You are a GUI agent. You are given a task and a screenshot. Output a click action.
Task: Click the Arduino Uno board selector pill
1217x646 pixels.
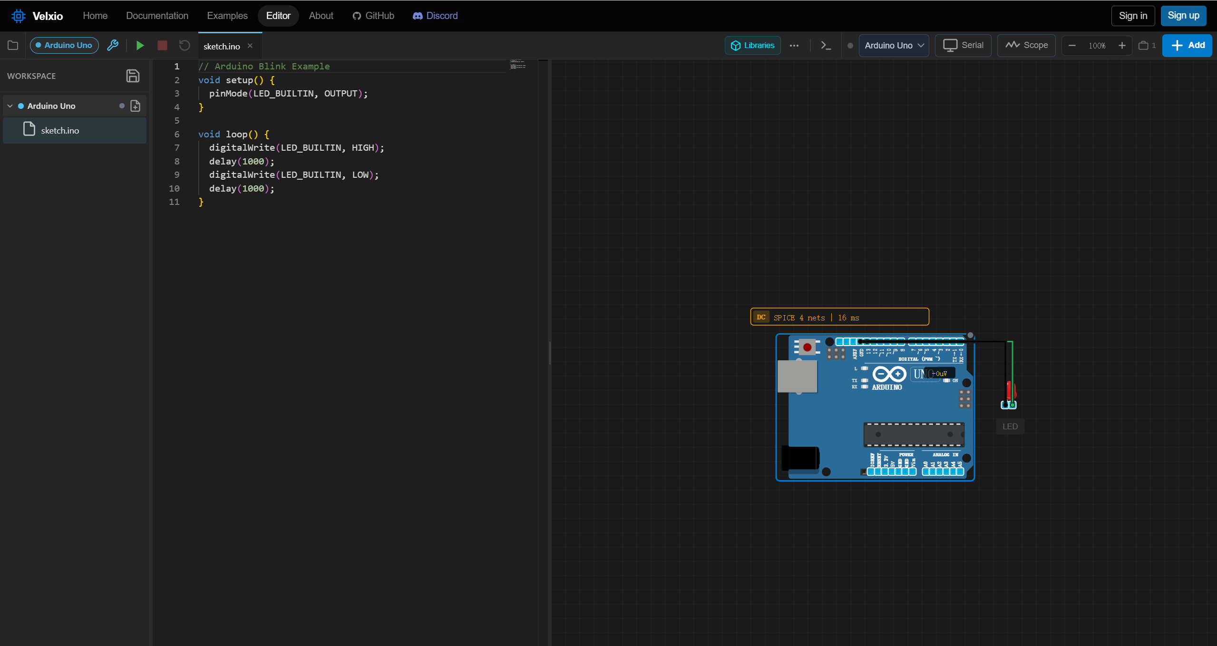click(x=64, y=46)
